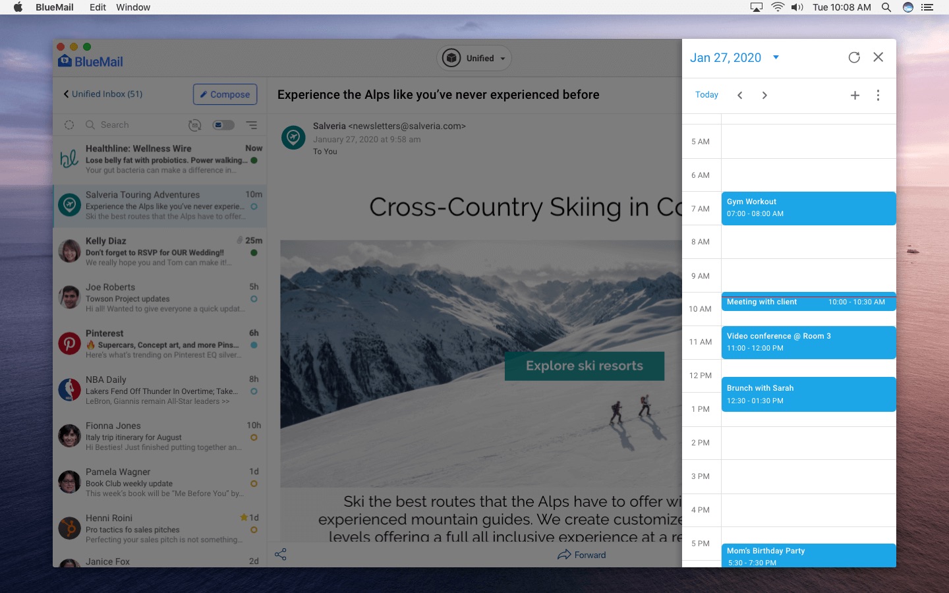Click the Compose button
The width and height of the screenshot is (949, 593).
point(225,94)
